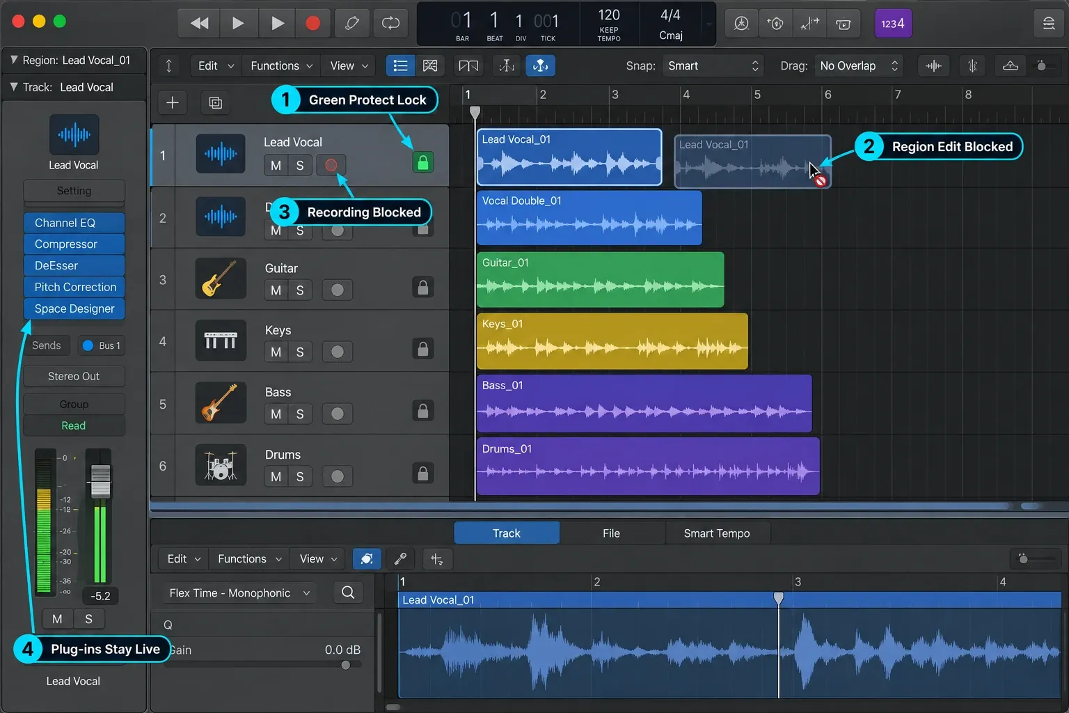
Task: Open the Channel EQ plug-in slot
Action: 74,223
